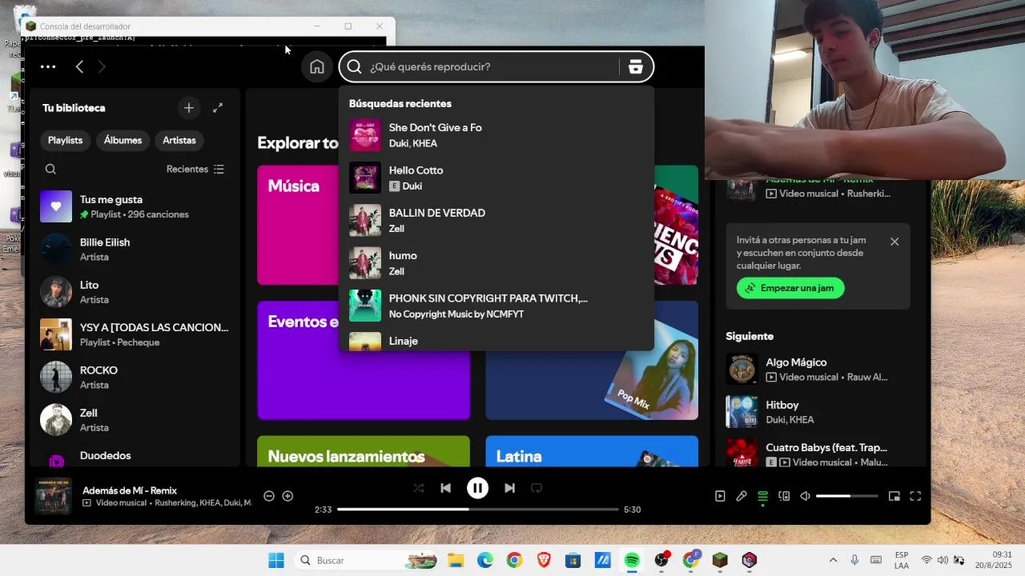Pause the current song

click(477, 488)
